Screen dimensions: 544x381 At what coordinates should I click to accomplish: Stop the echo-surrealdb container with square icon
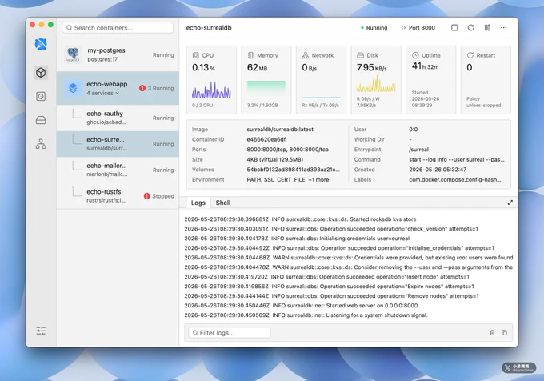tap(454, 28)
